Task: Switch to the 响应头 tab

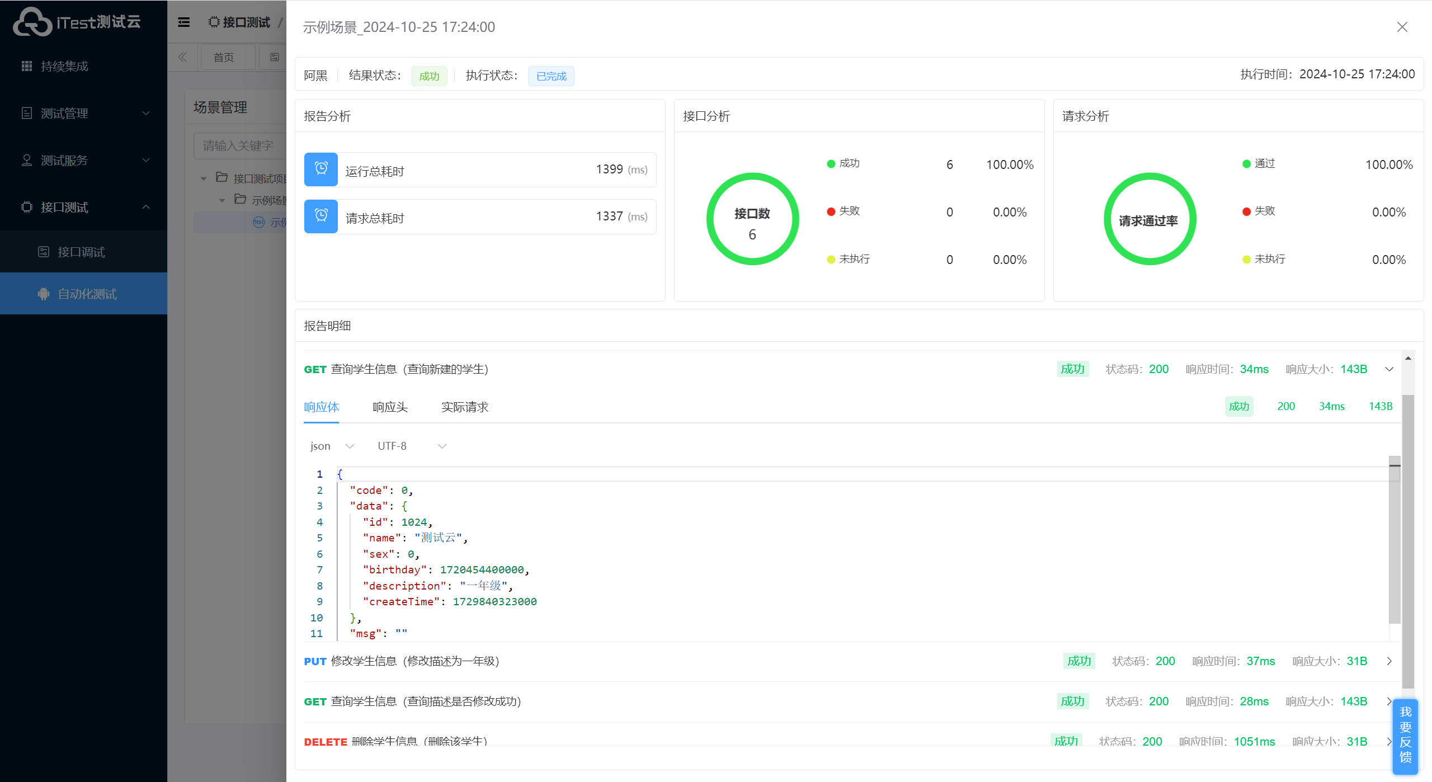Action: [390, 407]
